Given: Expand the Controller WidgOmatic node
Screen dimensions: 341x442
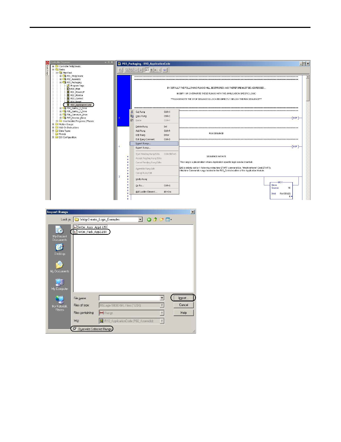Looking at the screenshot, I should [x=53, y=66].
